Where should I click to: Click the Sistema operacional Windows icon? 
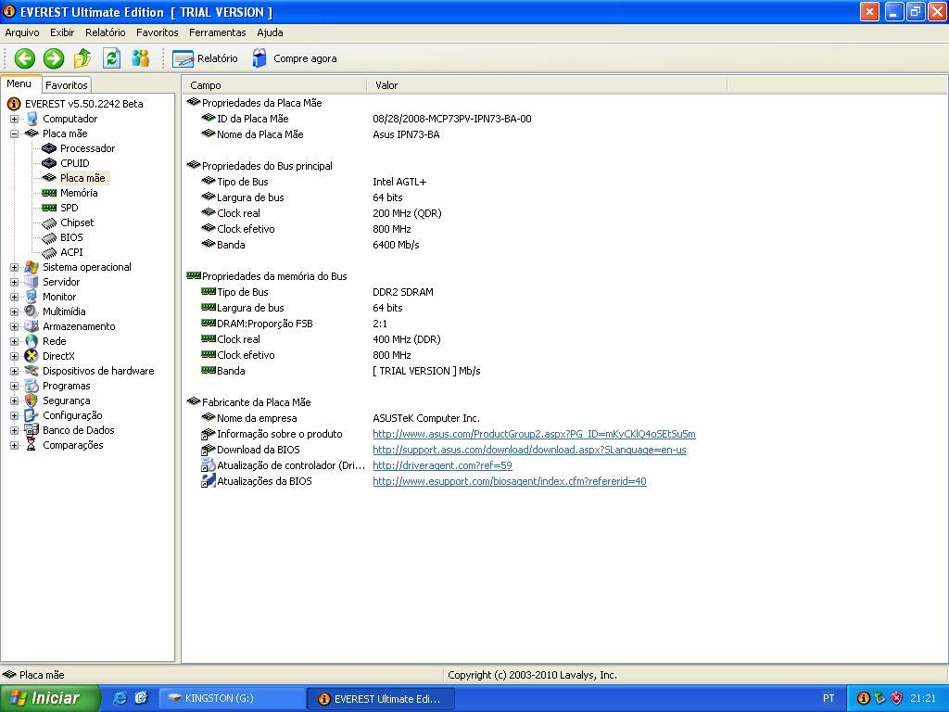pos(32,267)
